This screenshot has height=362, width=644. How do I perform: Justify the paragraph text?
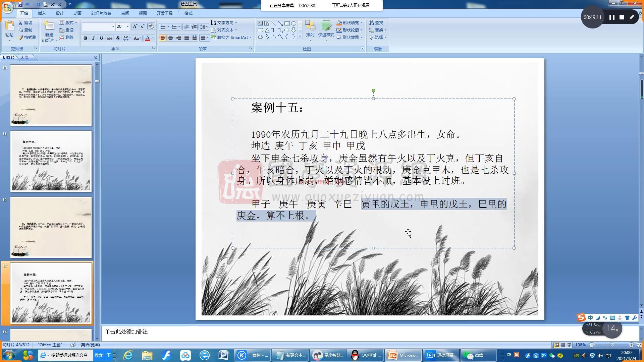coord(186,38)
